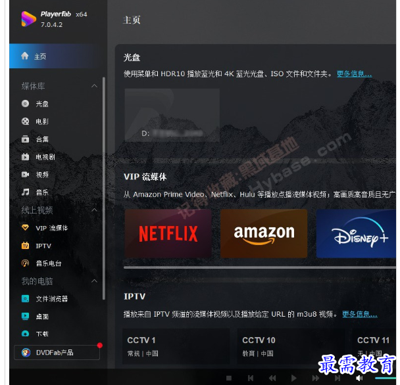Open 更多信息 link under 光盘
400x385 pixels.
pyautogui.click(x=355, y=74)
